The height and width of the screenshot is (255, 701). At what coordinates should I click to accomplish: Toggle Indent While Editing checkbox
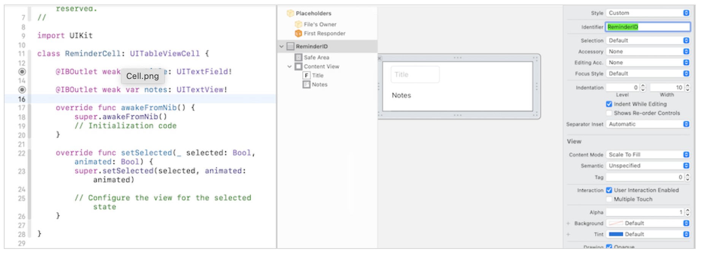(x=609, y=104)
